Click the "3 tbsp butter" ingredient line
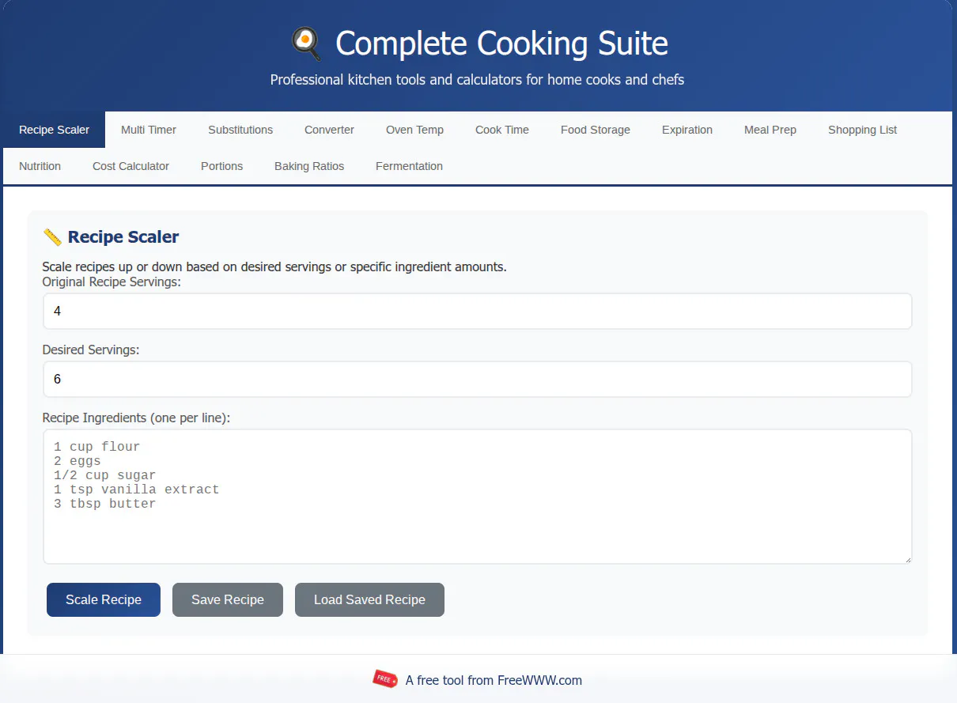 (104, 504)
